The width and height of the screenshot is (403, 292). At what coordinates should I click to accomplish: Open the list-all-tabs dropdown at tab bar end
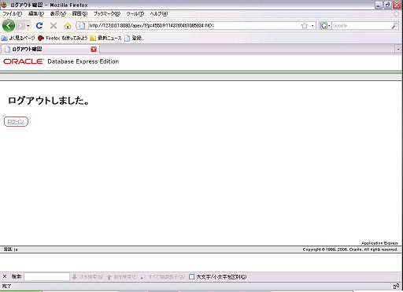pyautogui.click(x=398, y=49)
